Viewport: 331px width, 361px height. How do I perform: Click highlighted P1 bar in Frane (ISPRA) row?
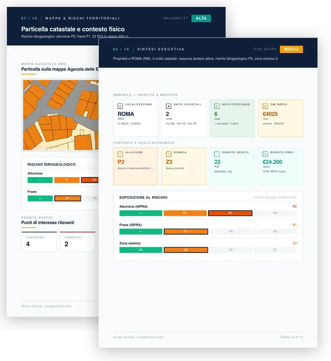tap(186, 231)
